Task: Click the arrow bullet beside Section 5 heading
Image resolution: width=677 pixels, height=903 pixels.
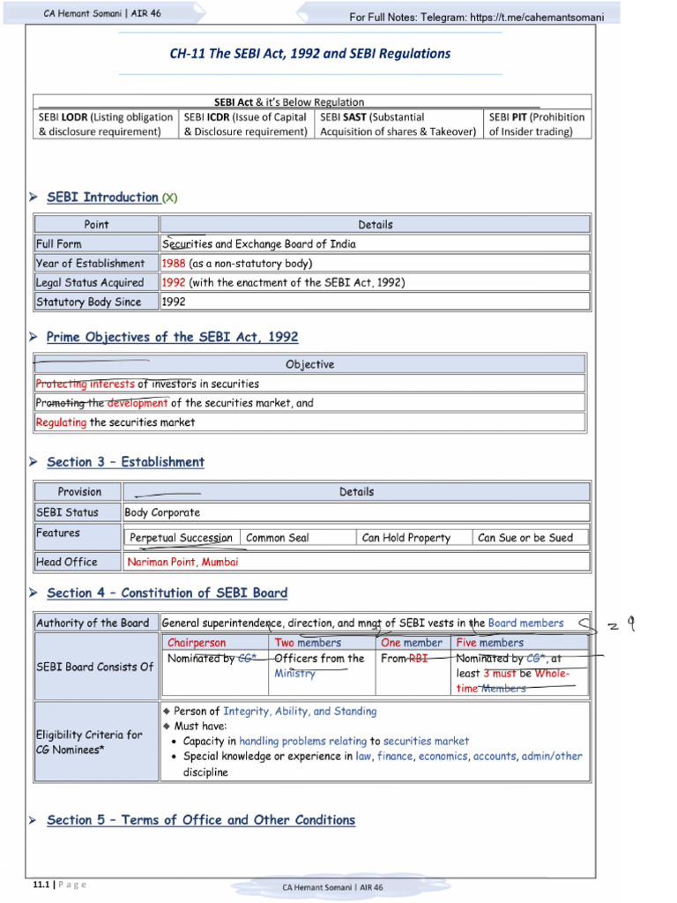Action: coord(33,819)
